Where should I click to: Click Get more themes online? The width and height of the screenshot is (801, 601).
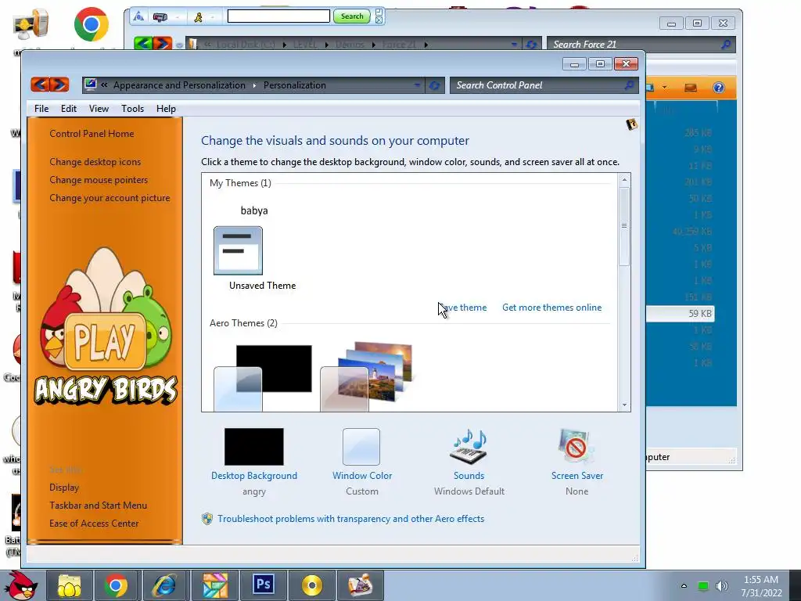pos(551,307)
